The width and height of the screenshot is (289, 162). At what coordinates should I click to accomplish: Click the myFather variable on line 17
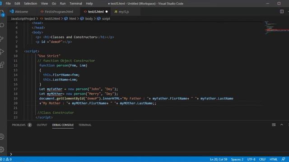tap(55, 89)
